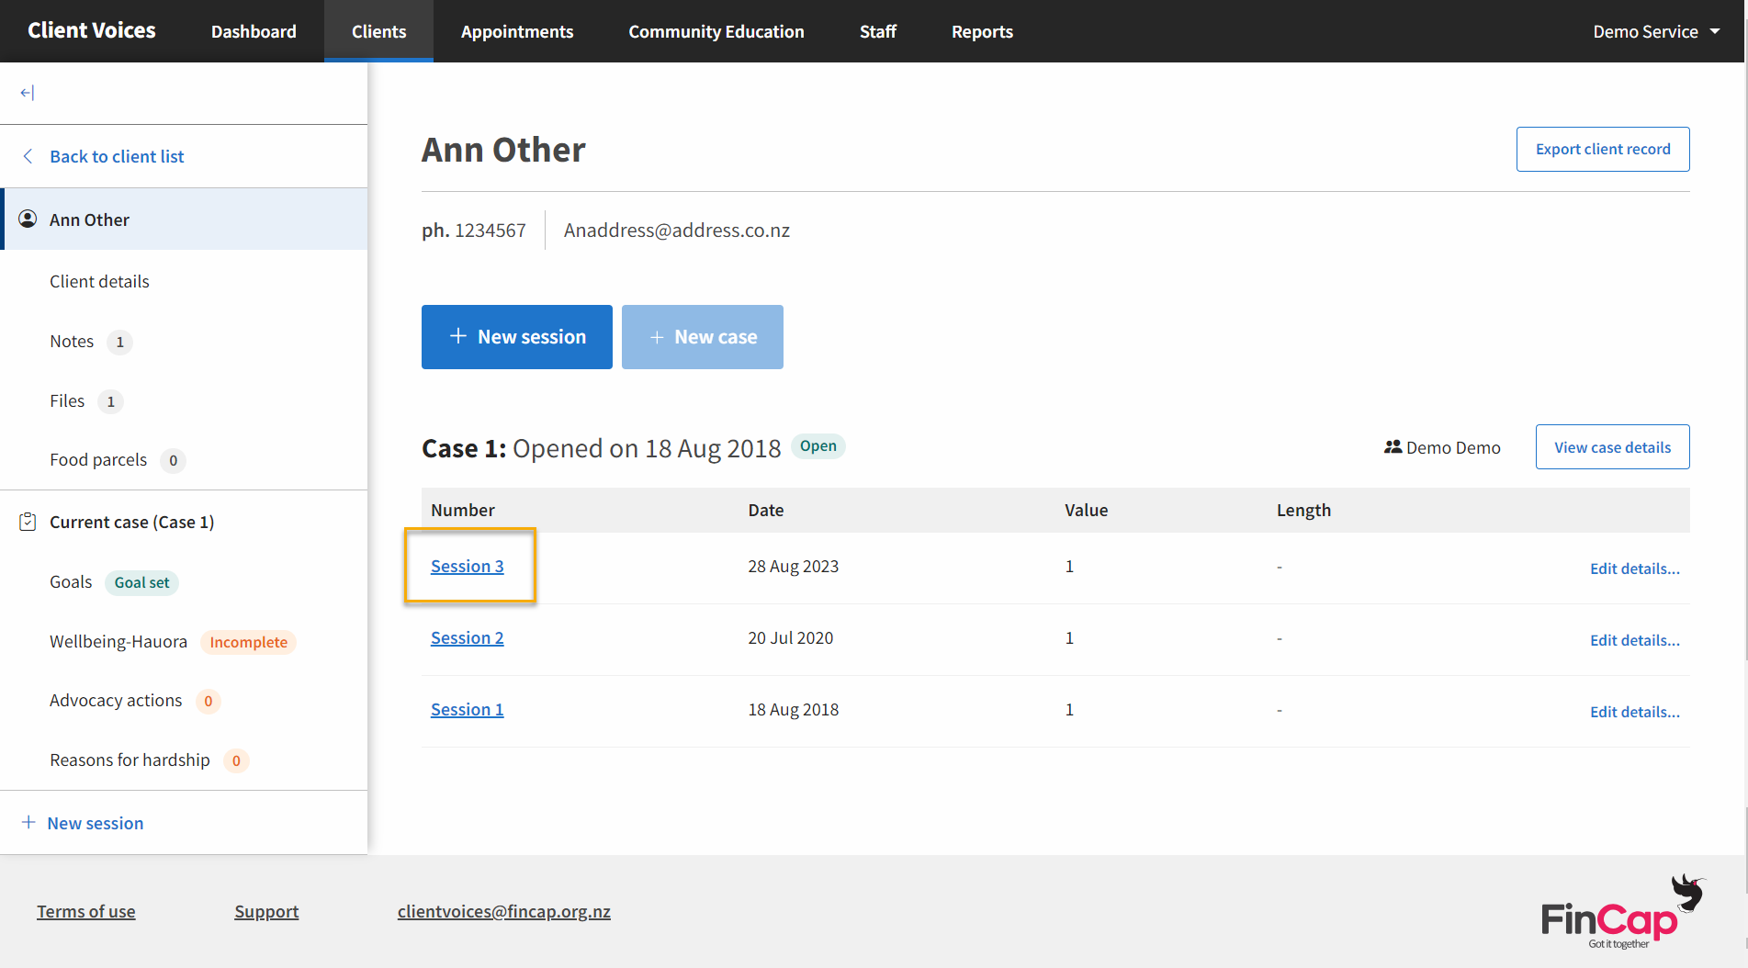1748x968 pixels.
Task: Go to the Dashboard tab
Action: tap(254, 31)
